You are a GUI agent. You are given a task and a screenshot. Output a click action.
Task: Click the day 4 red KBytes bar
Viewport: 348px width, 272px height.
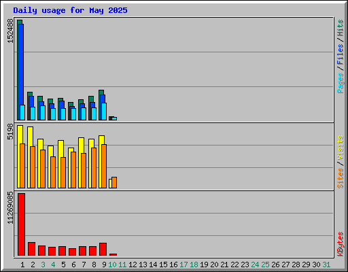coord(52,251)
